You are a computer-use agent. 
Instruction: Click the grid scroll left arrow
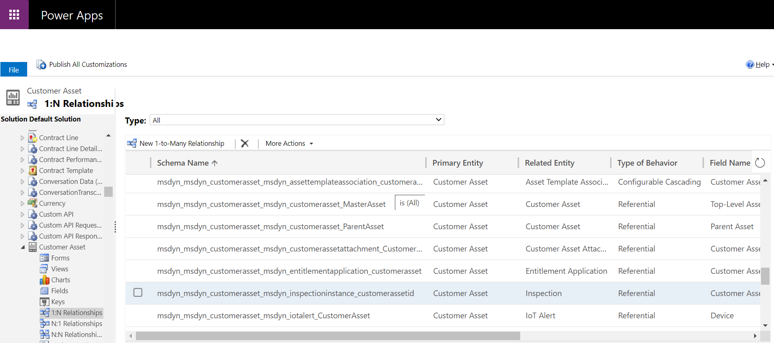click(x=131, y=336)
